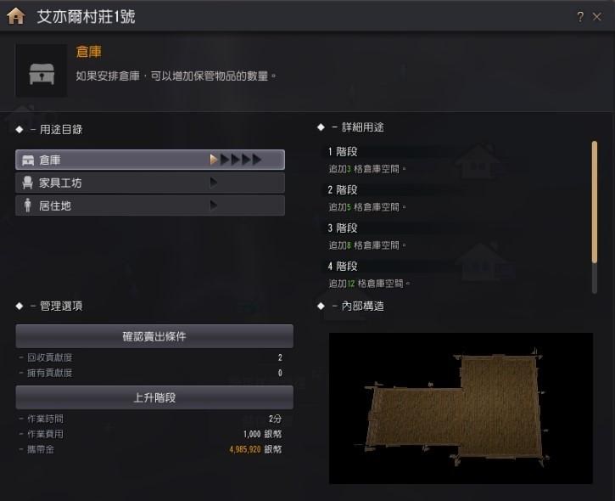Click the large storage chest icon
Image resolution: width=615 pixels, height=501 pixels.
point(42,74)
